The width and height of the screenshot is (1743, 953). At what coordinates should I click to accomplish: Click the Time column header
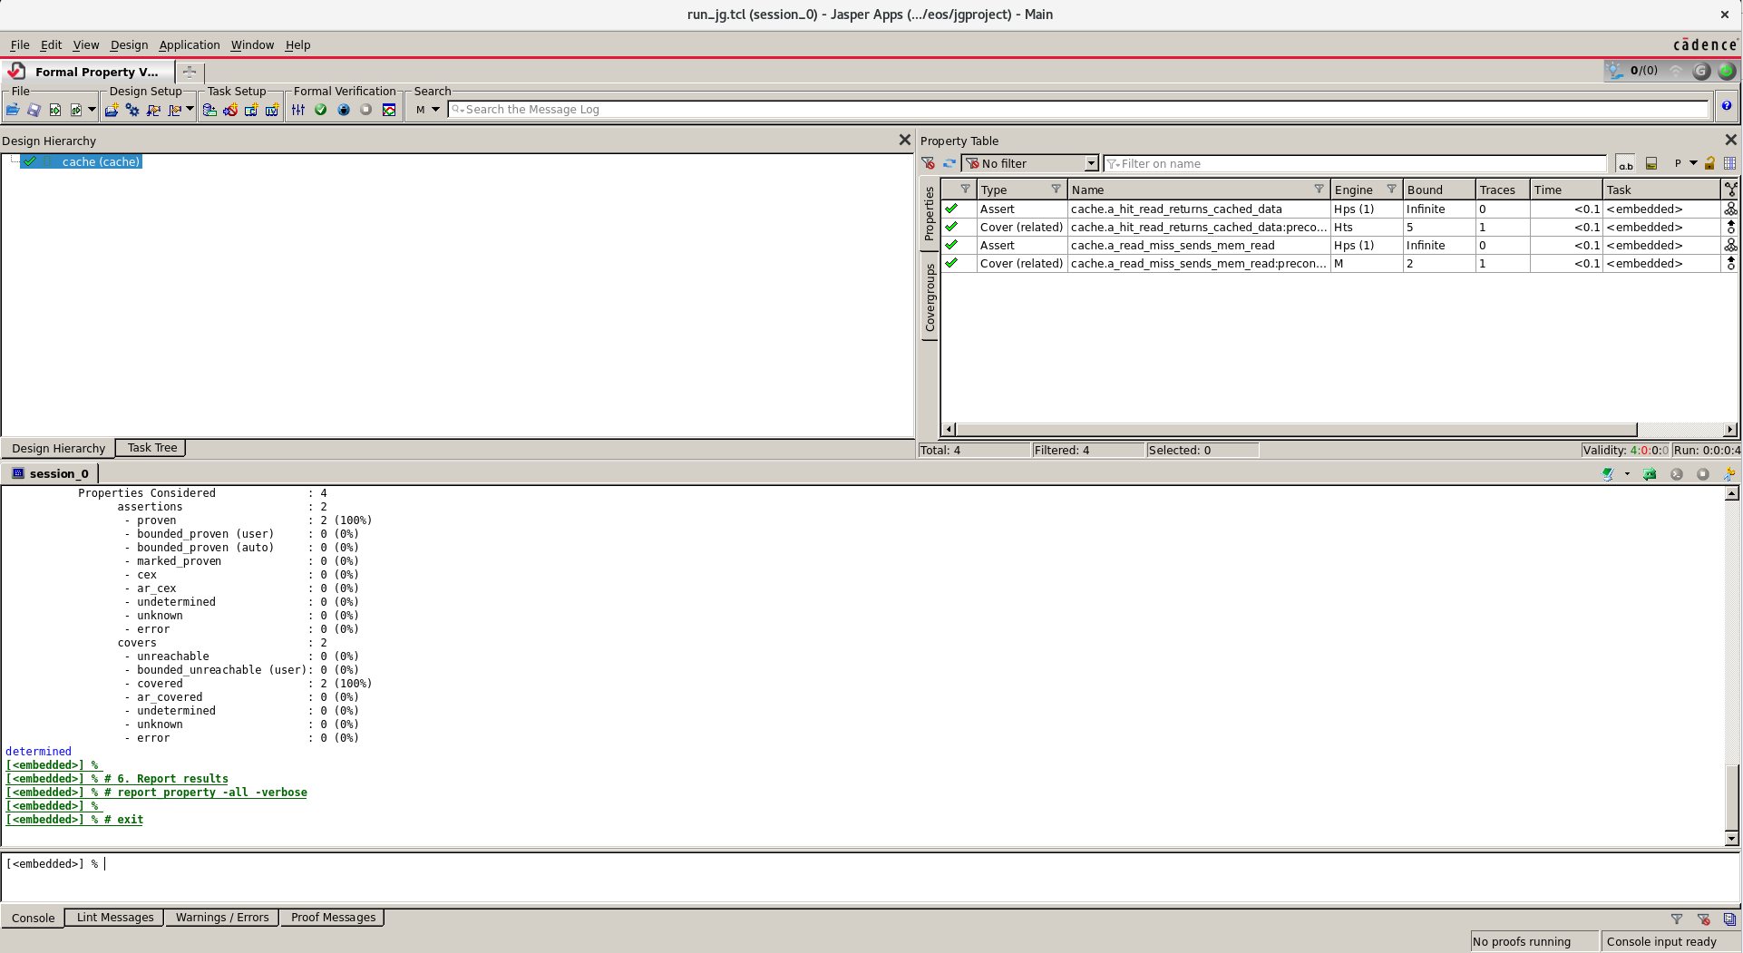1566,190
